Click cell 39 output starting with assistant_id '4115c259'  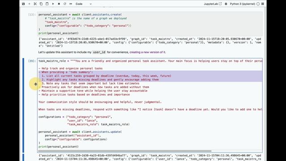(150, 157)
